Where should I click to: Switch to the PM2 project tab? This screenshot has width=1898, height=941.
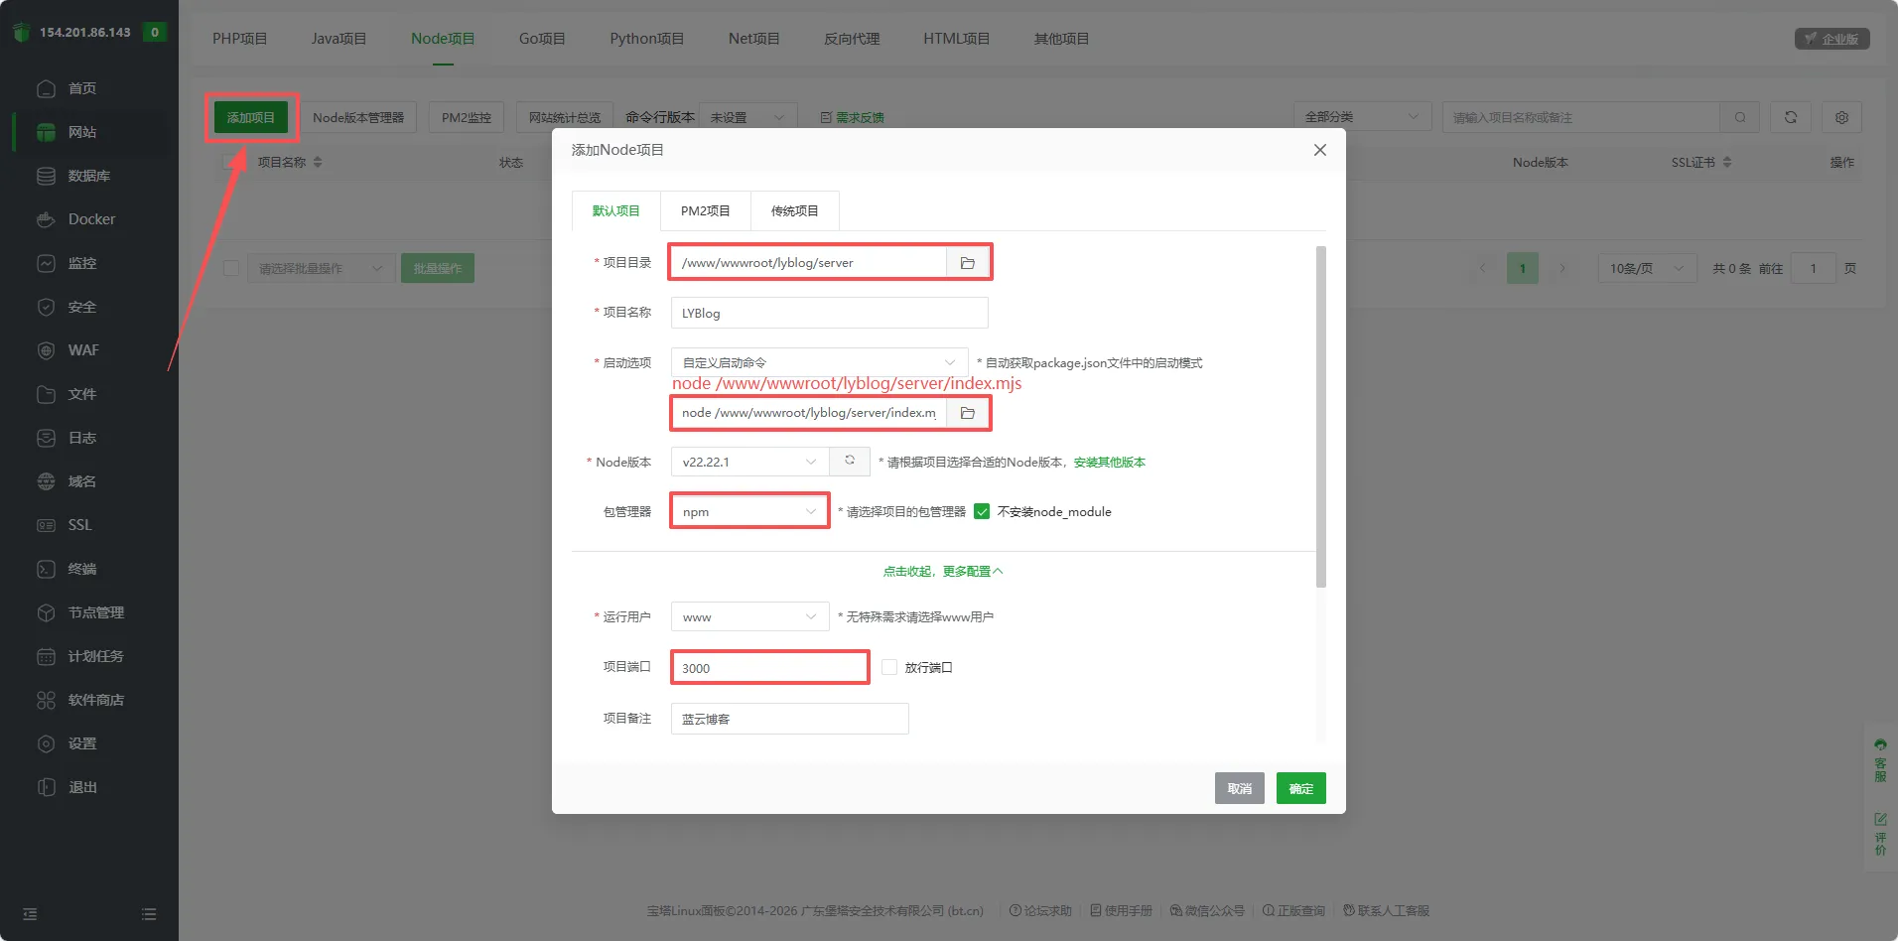coord(705,210)
